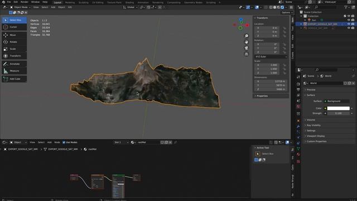Expand the Volume panel
357x201 pixels.
tap(311, 120)
